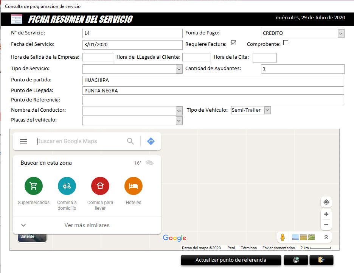Click the Comida para llevar icon
The width and height of the screenshot is (354, 273).
(100, 186)
